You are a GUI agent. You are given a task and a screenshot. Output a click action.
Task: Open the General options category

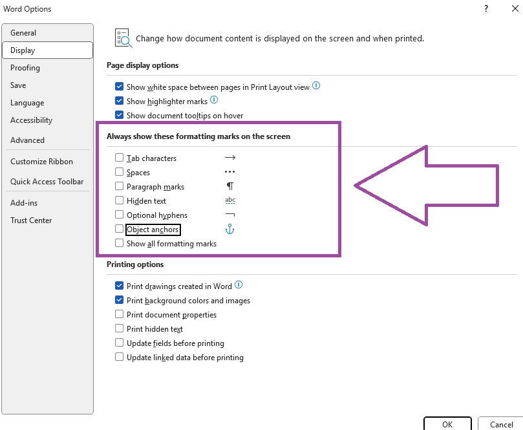[47, 33]
